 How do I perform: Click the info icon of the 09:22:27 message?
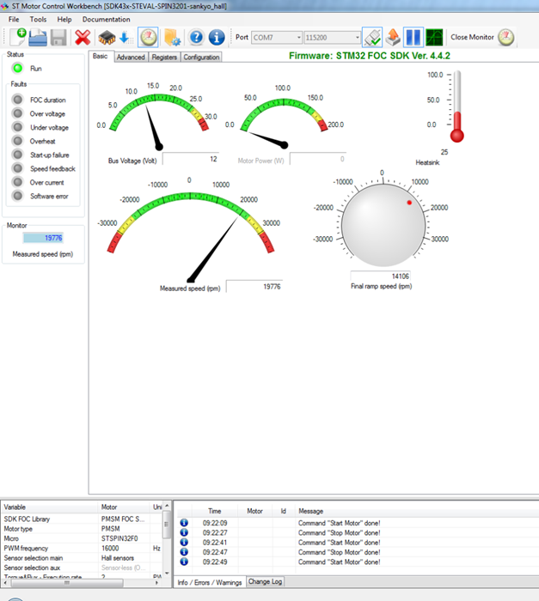click(184, 532)
